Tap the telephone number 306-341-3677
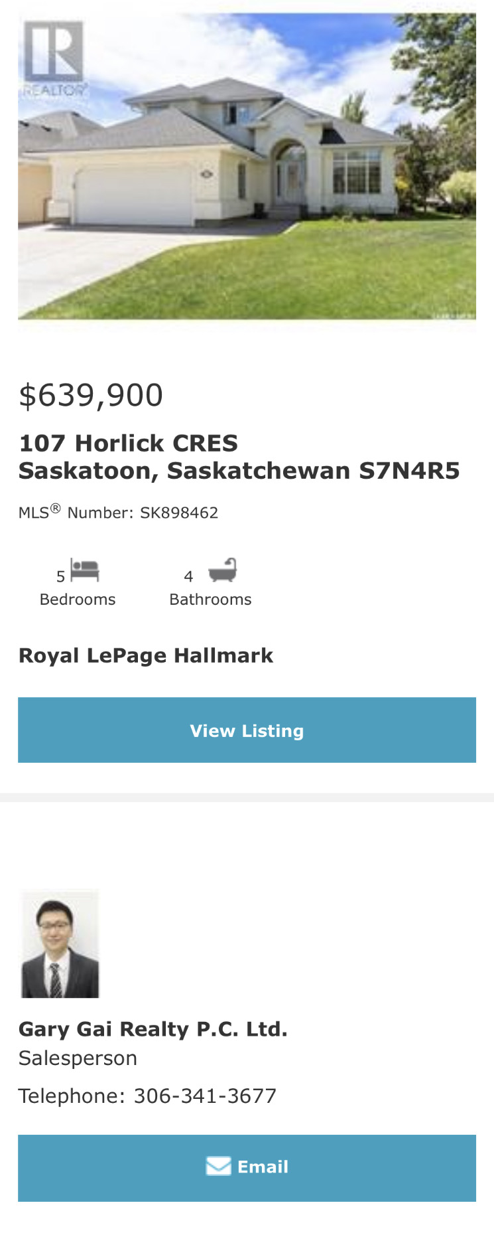Image resolution: width=494 pixels, height=1233 pixels. (x=205, y=1096)
